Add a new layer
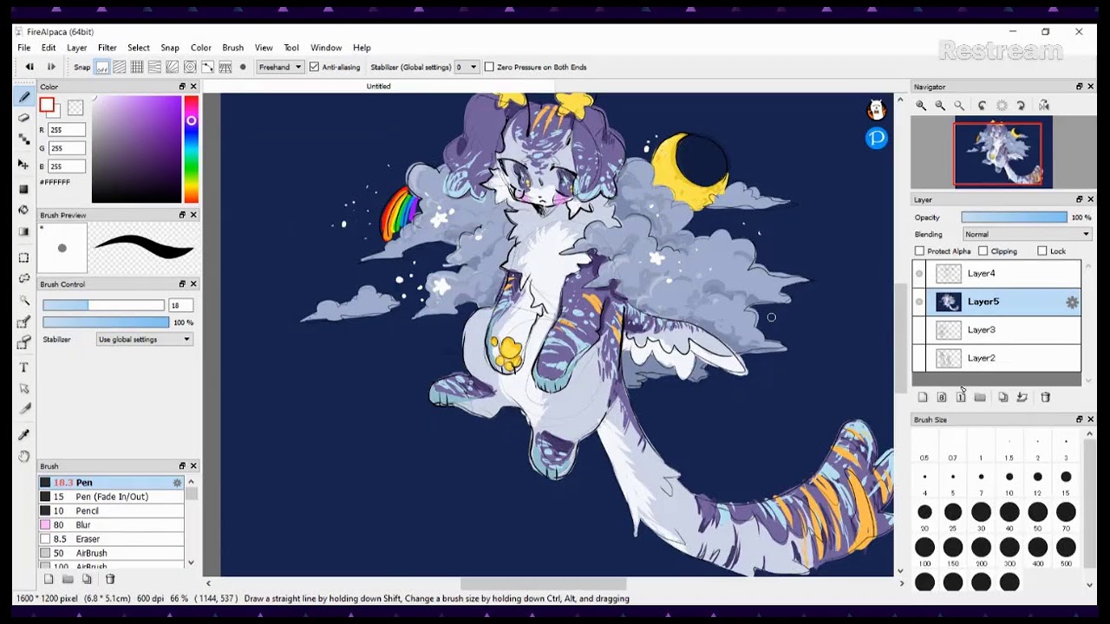This screenshot has width=1110, height=624. point(923,397)
